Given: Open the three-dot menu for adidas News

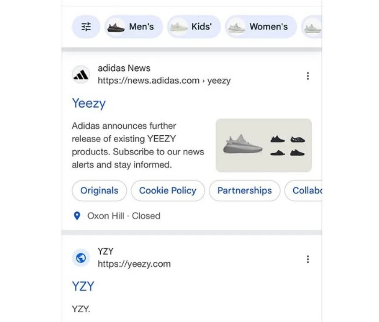Looking at the screenshot, I should coord(308,76).
